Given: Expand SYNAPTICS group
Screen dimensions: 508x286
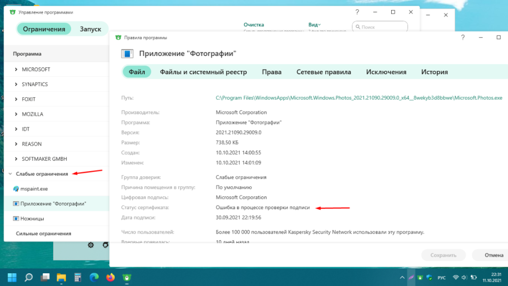Looking at the screenshot, I should [x=16, y=84].
